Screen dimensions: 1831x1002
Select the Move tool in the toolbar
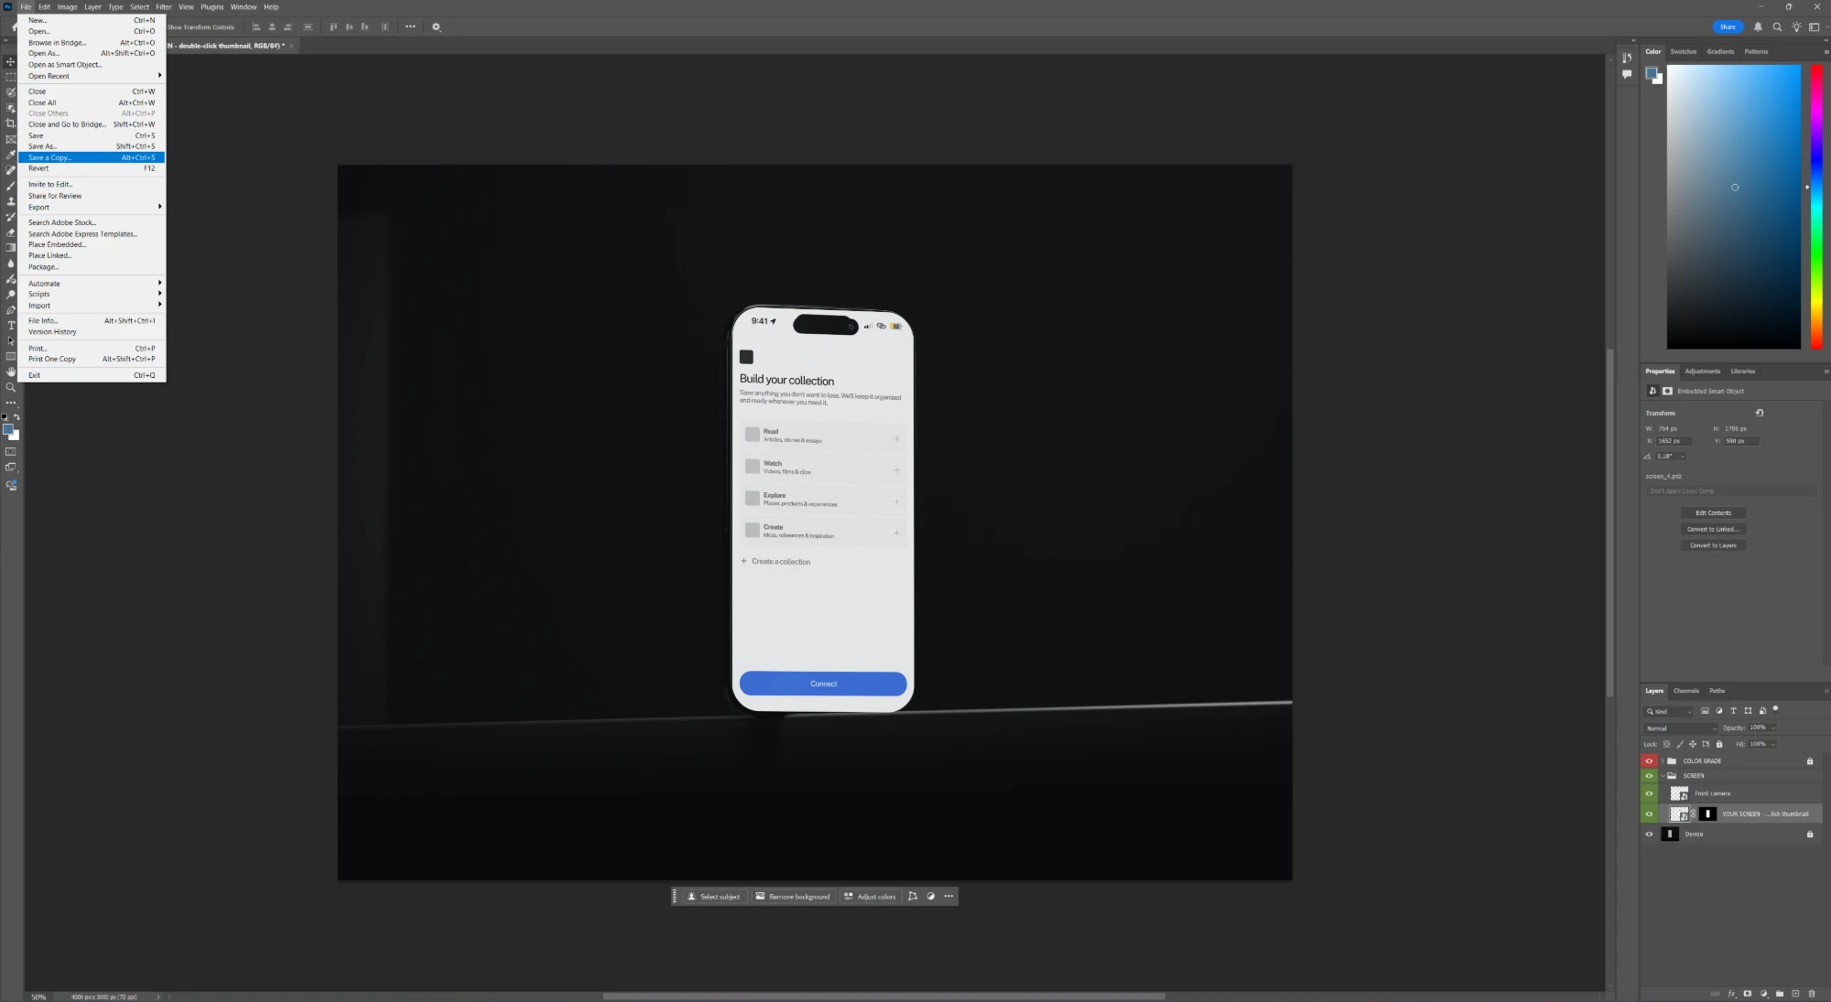click(10, 62)
